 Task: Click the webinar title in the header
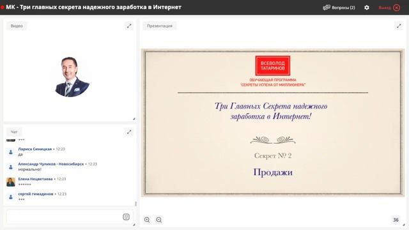point(93,7)
